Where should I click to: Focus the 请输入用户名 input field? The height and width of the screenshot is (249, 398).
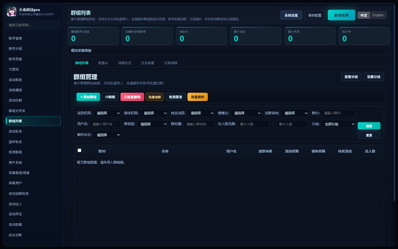coord(105,124)
